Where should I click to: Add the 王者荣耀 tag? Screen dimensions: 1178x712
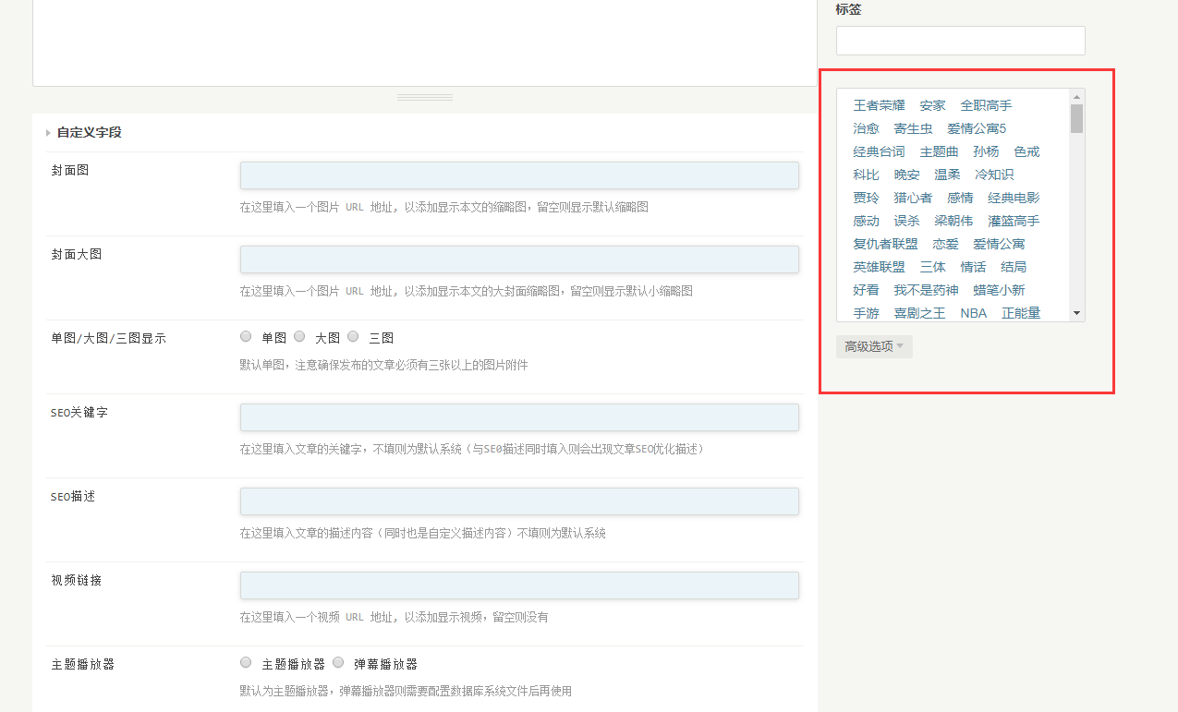click(x=879, y=105)
